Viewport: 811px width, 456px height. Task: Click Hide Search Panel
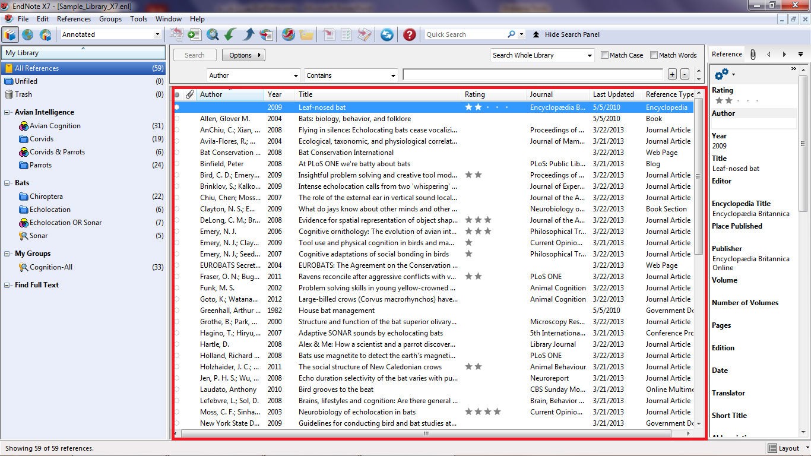pos(566,34)
